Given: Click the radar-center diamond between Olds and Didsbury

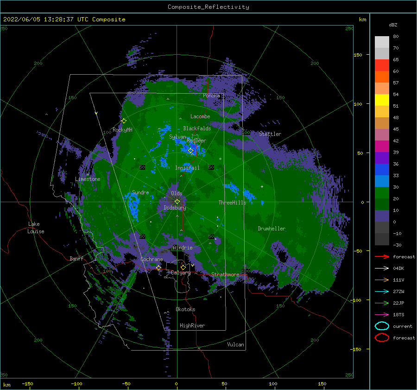Looking at the screenshot, I should tap(177, 202).
